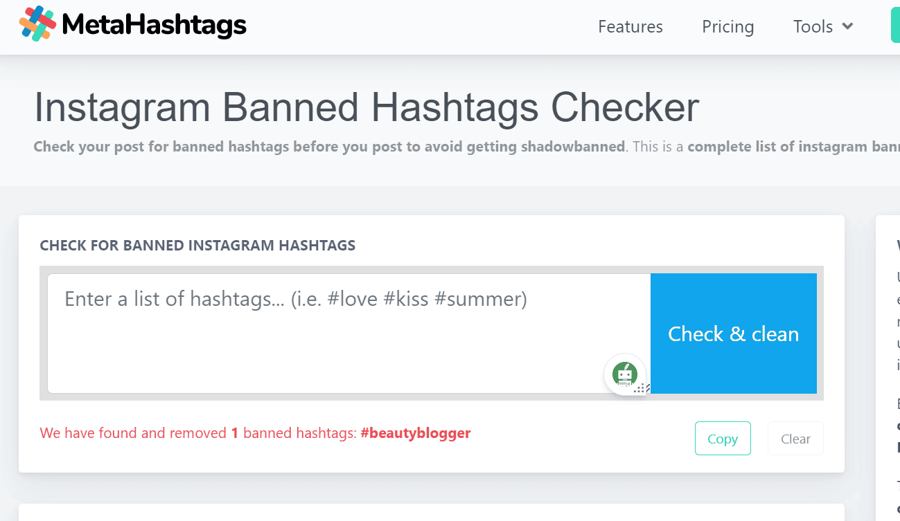Image resolution: width=900 pixels, height=521 pixels.
Task: Click the MetaHashtags wordmark text
Action: (154, 26)
